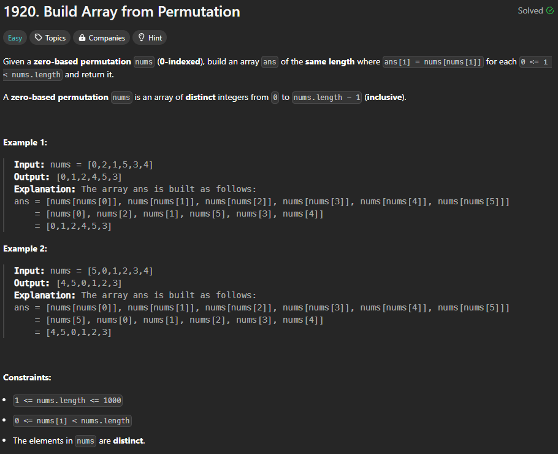Click the green Solved checkmark icon
This screenshot has width=558, height=454.
point(549,11)
